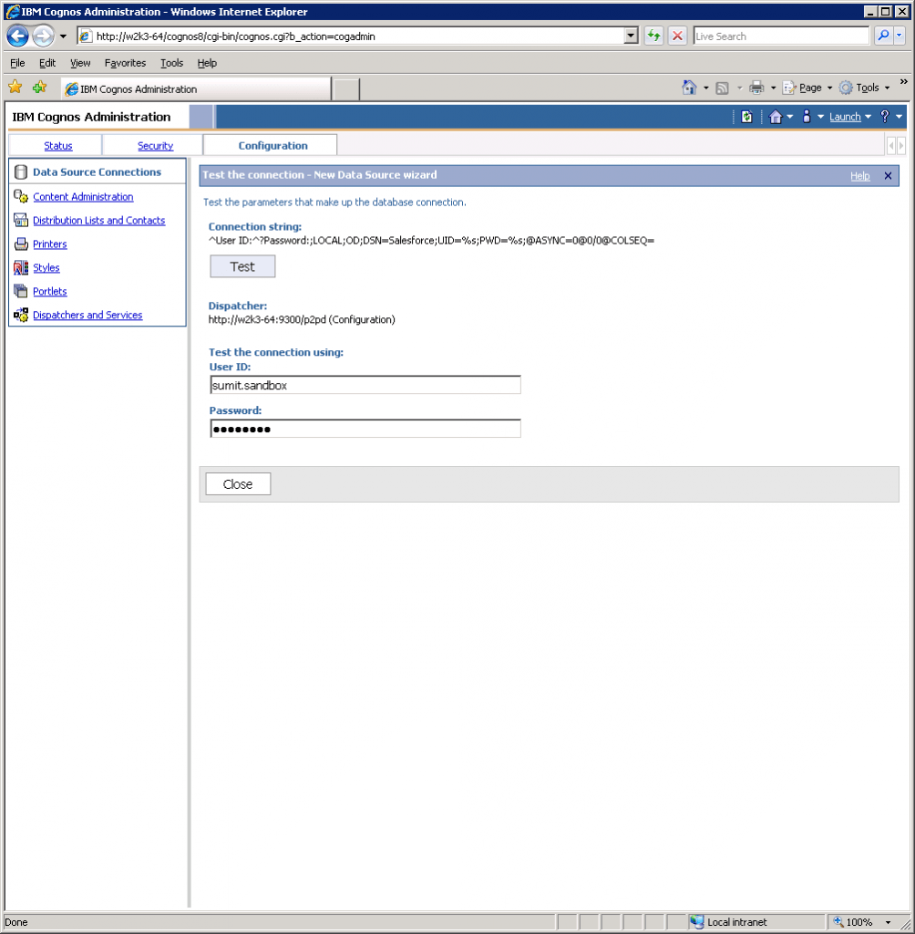Viewport: 915px width, 934px height.
Task: Close the New Data Source wizard X
Action: [x=888, y=176]
